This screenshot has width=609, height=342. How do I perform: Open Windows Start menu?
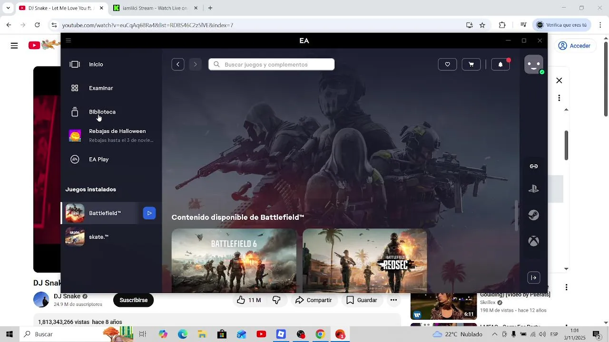pos(9,334)
